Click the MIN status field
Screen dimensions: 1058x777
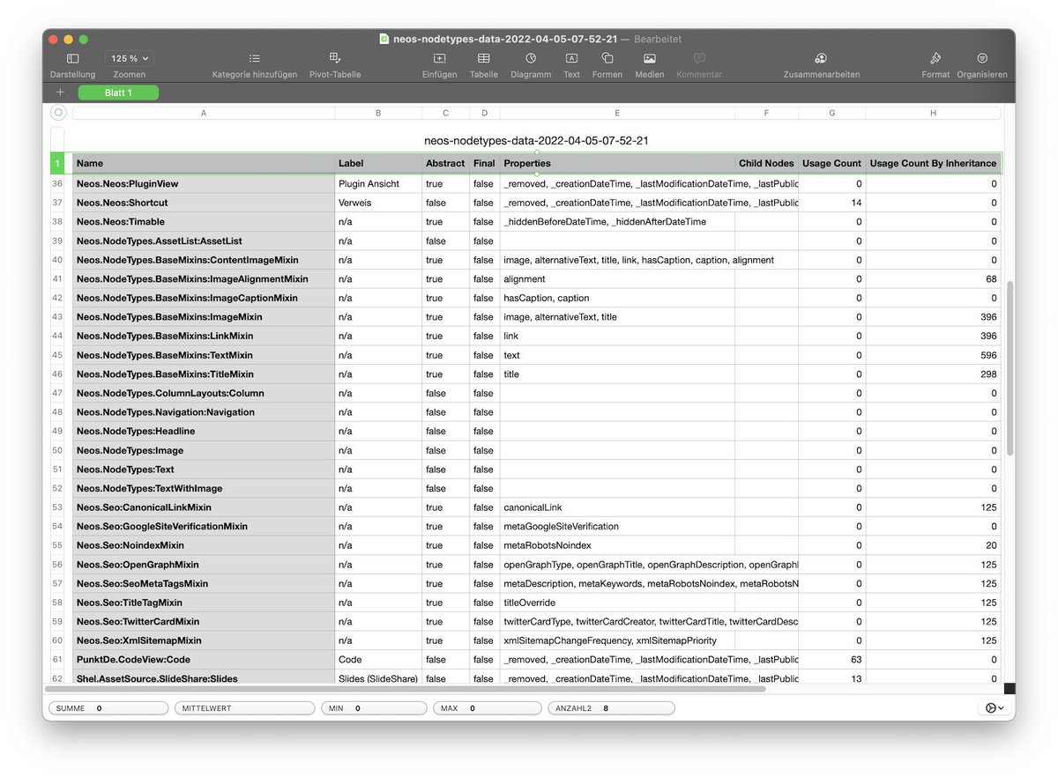(373, 708)
